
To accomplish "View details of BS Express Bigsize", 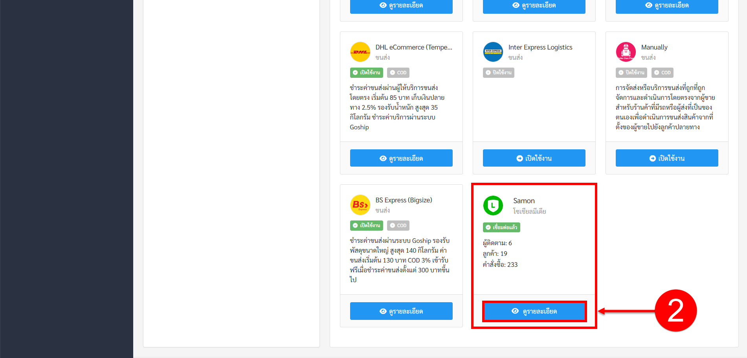I will [x=401, y=311].
